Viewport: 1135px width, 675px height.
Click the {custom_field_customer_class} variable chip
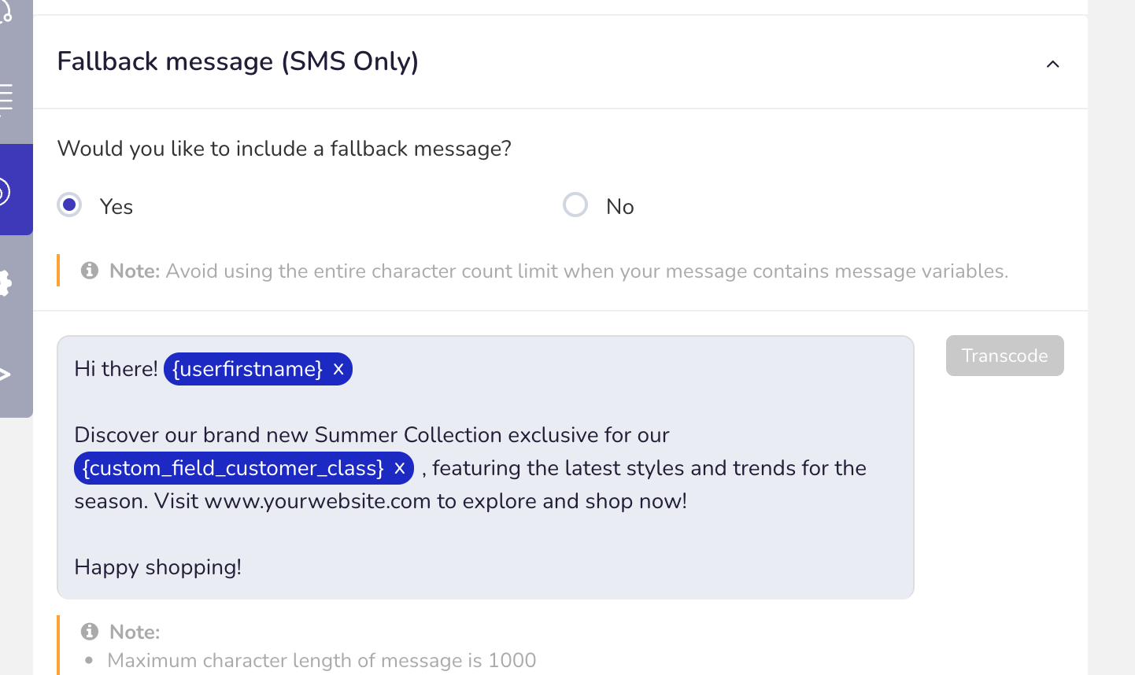tap(233, 468)
